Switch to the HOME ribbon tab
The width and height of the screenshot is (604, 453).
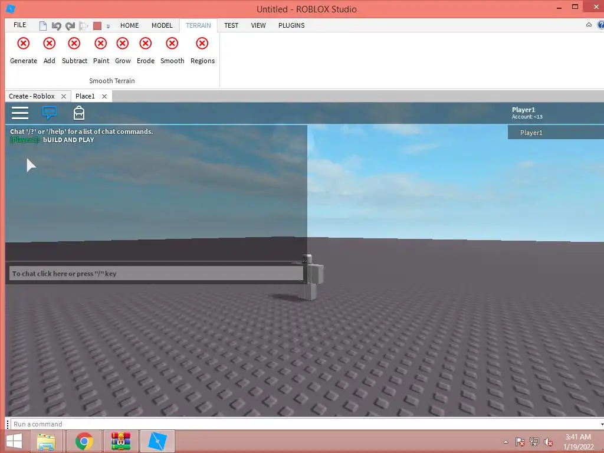[129, 25]
